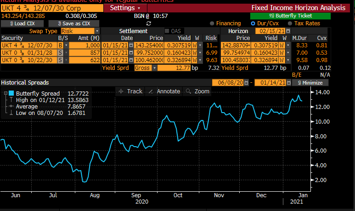Edit the amount field showing 857
This screenshot has width=355, height=211.
85,53
